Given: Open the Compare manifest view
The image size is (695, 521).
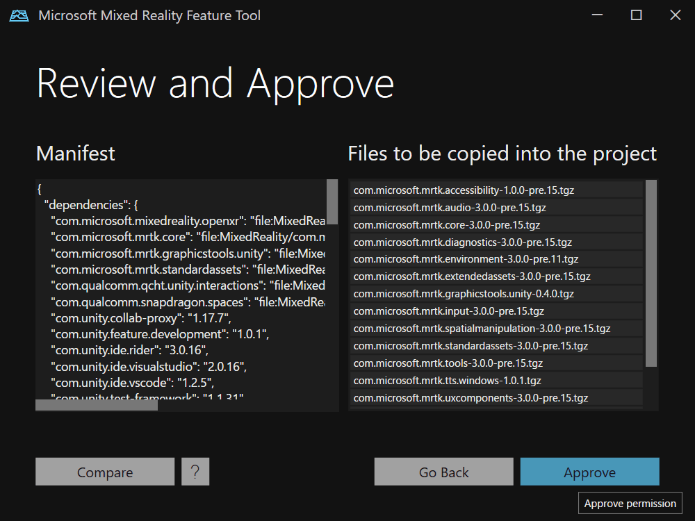Looking at the screenshot, I should click(x=105, y=472).
